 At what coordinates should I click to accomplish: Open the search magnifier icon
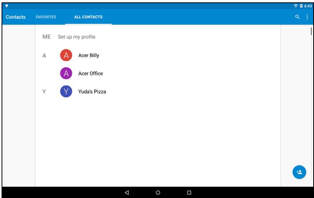pos(297,17)
